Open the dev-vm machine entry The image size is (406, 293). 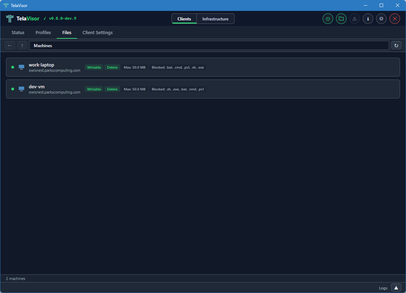click(x=37, y=87)
